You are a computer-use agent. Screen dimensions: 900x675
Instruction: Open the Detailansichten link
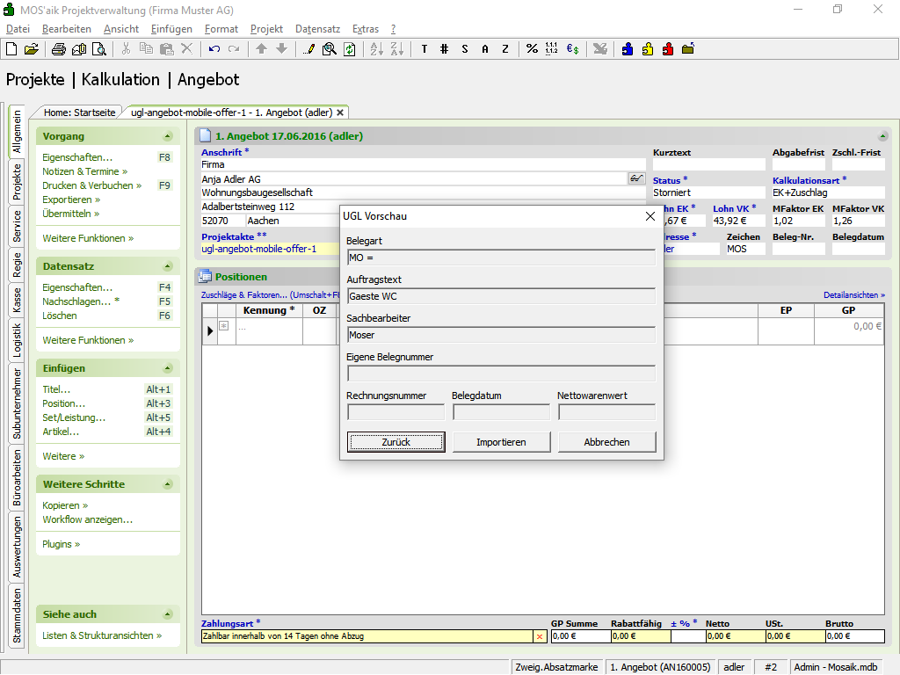coord(853,294)
